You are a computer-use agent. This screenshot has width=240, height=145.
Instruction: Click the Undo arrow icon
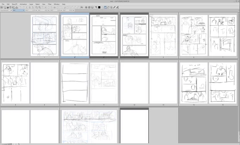[20, 7]
